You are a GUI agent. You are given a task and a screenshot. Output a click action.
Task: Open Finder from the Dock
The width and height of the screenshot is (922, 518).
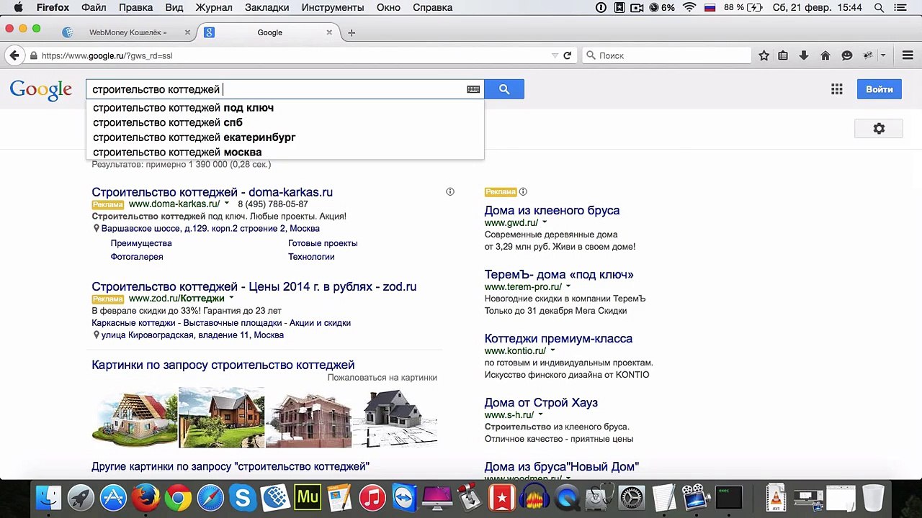(x=49, y=497)
